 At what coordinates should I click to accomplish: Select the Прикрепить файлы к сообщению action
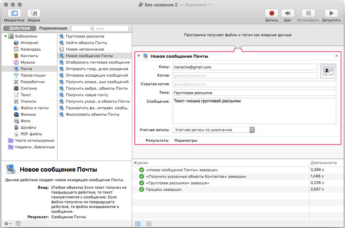pos(97,108)
